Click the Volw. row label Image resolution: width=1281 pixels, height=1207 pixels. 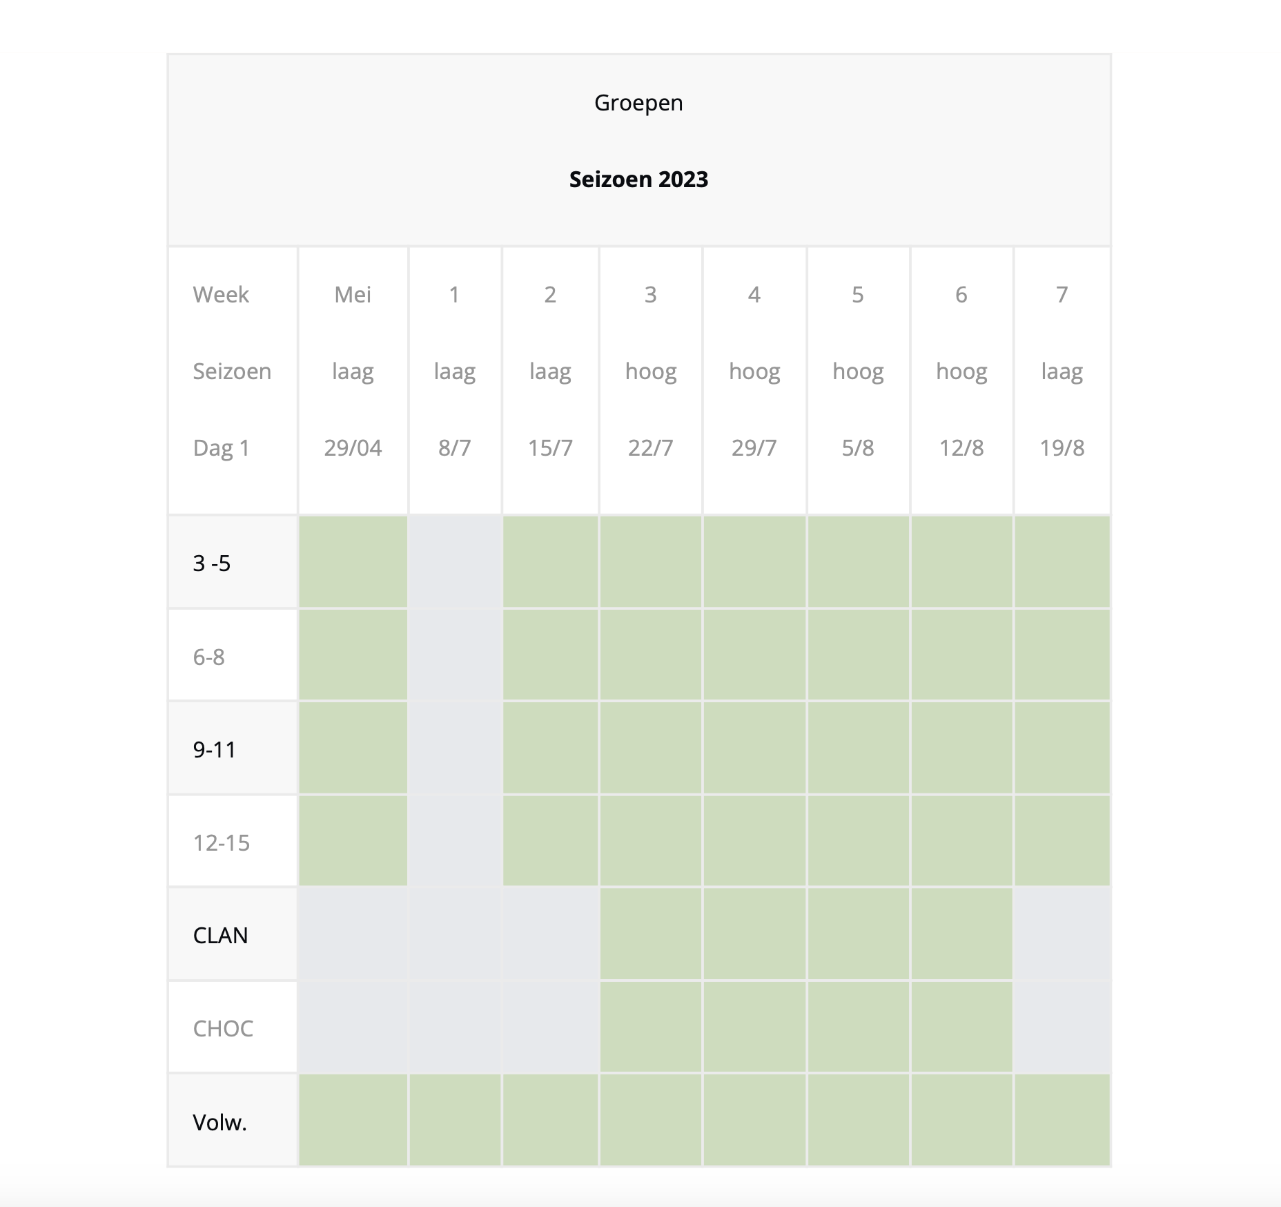pos(219,1122)
